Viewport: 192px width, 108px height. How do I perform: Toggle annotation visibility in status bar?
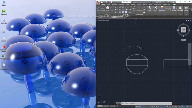coord(165,106)
